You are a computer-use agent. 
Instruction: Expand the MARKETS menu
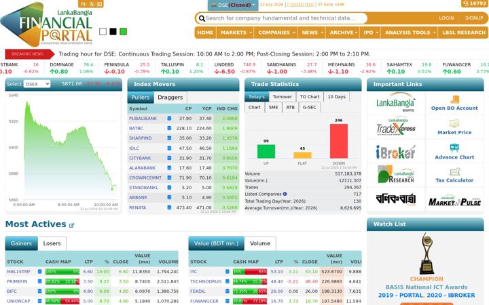coord(236,33)
